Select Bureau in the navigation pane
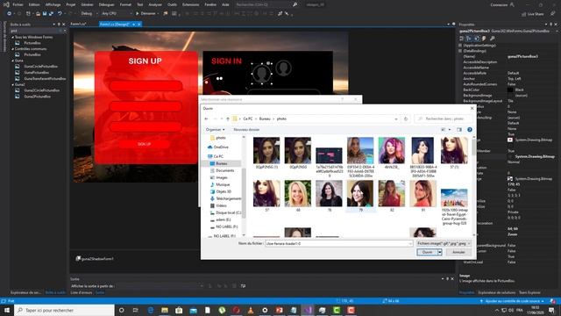 pos(222,163)
